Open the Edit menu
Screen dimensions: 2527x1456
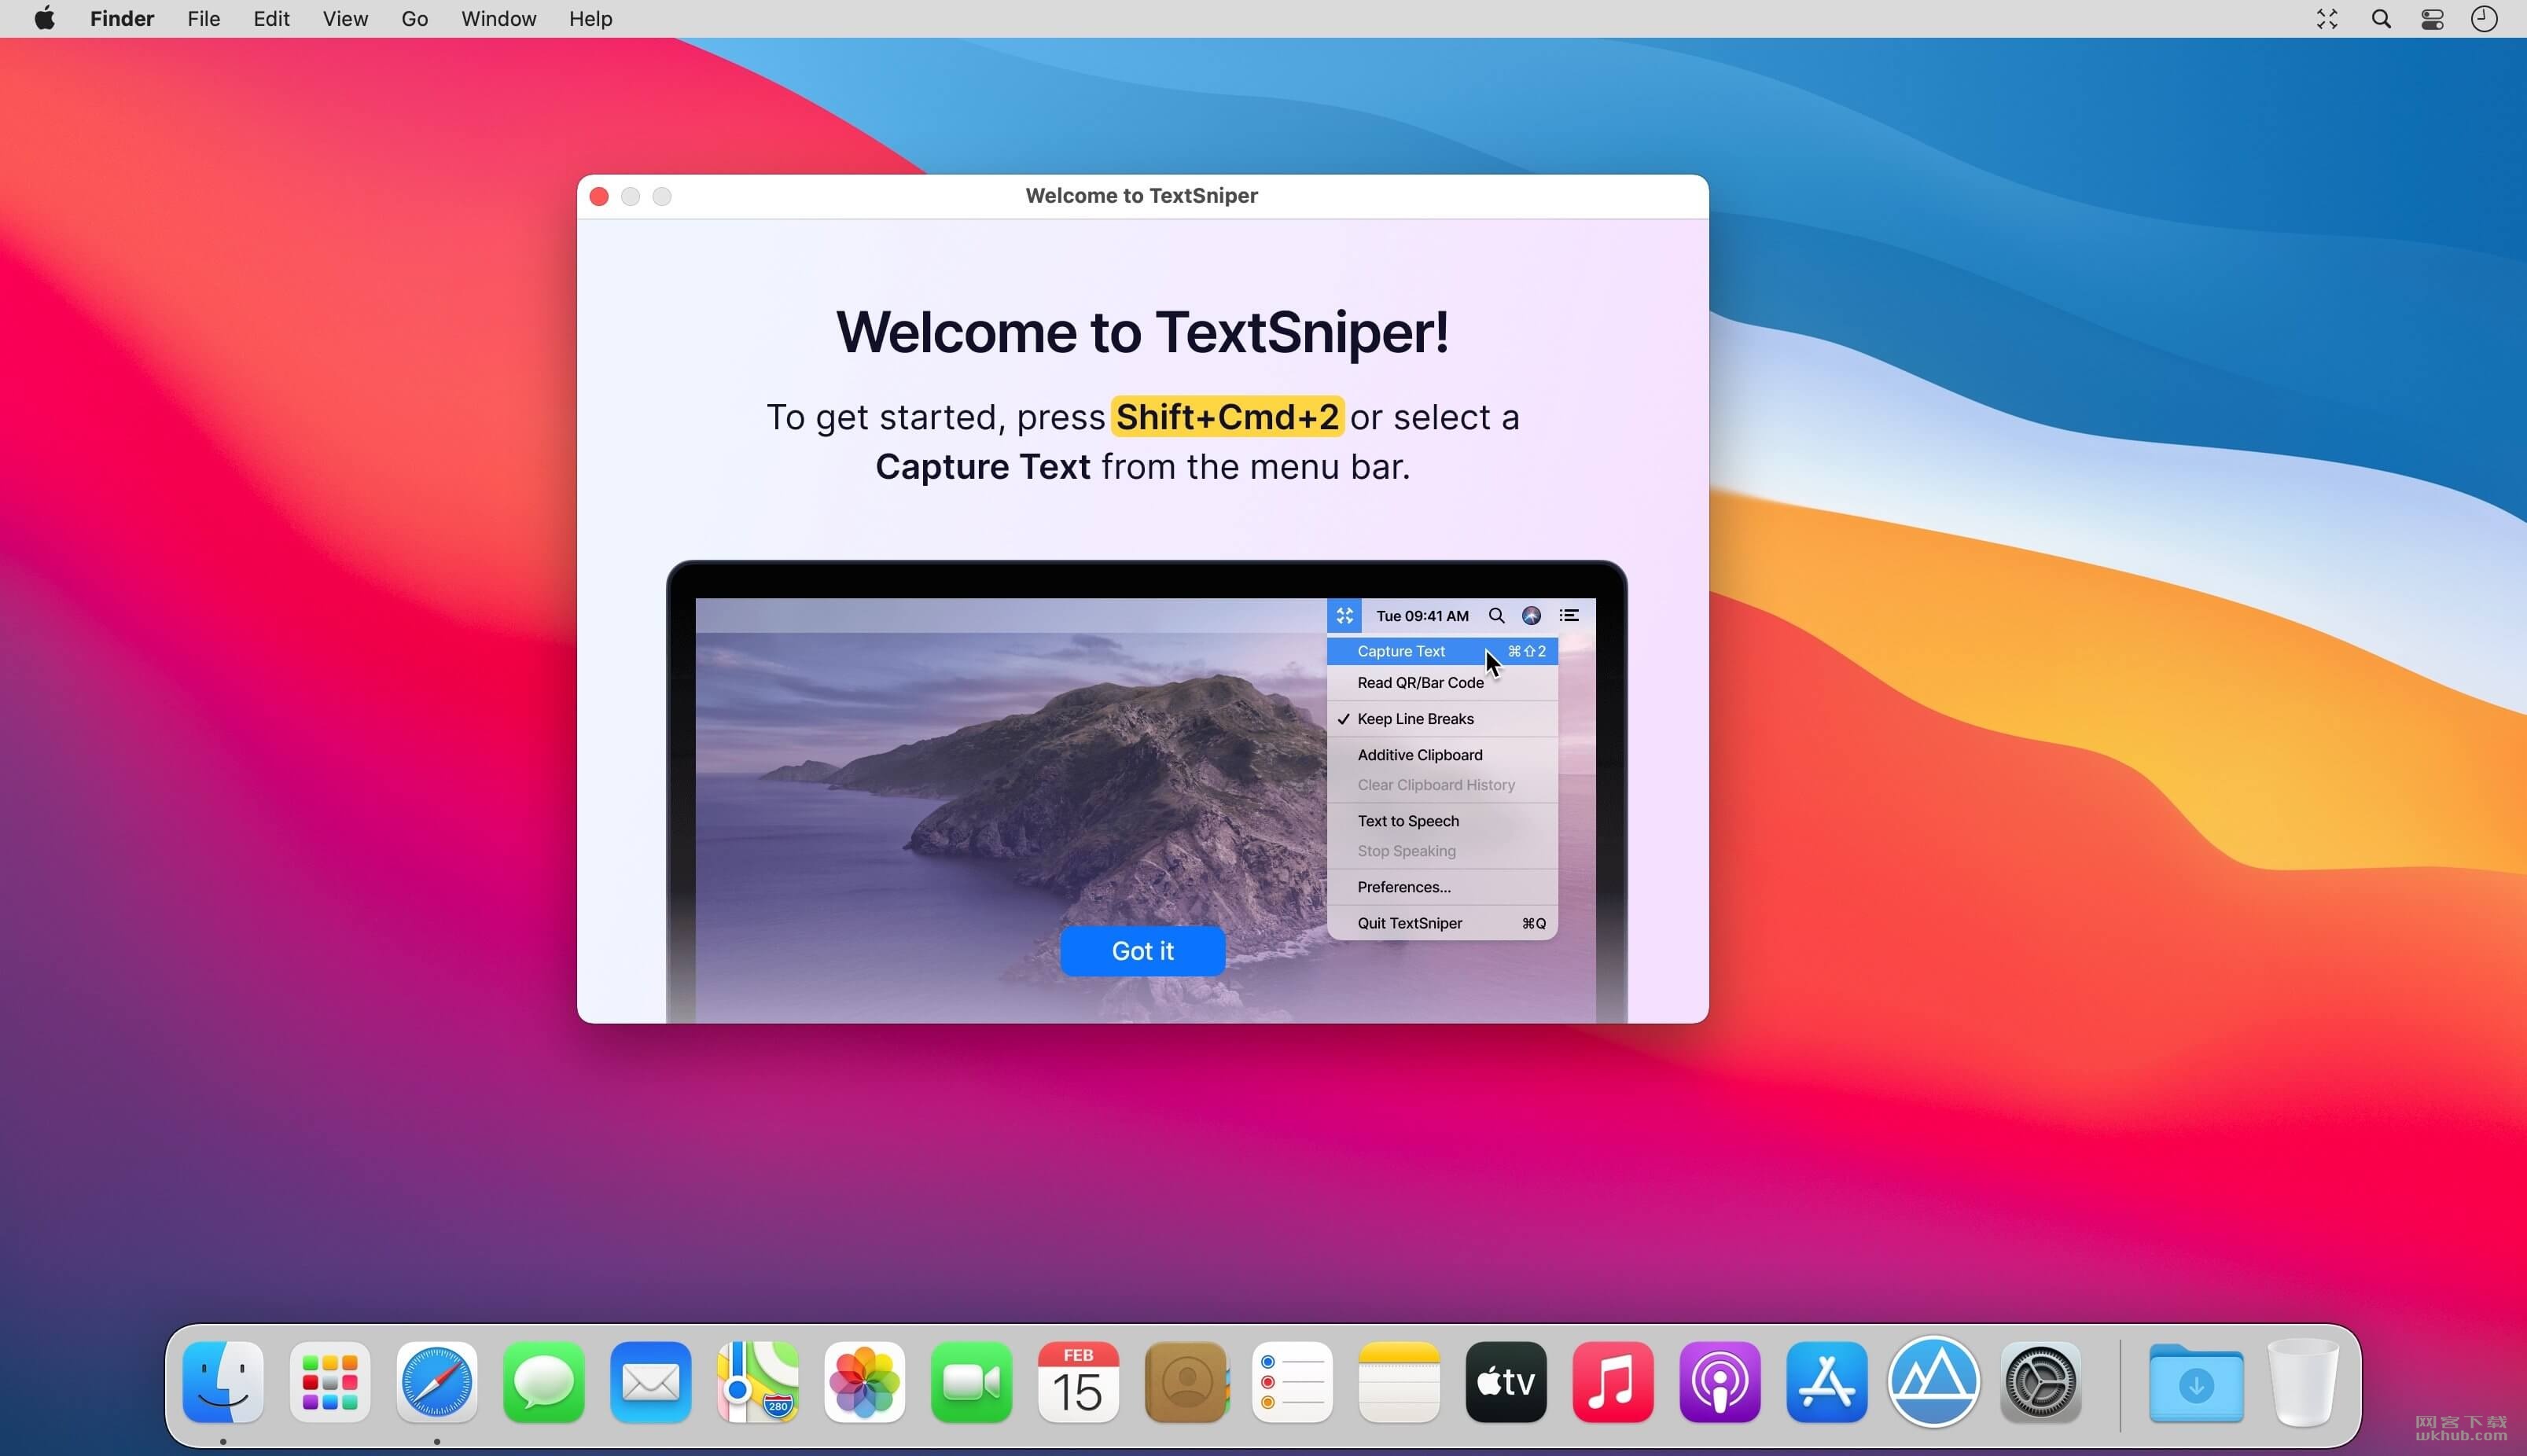271,19
